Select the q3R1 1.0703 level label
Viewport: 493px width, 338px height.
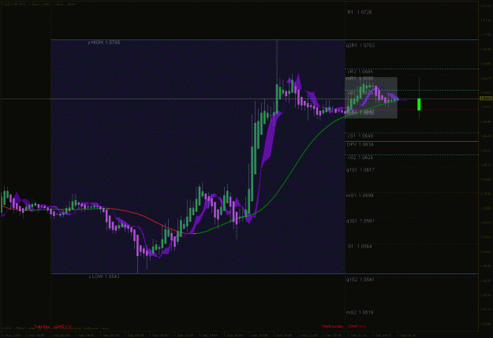[x=360, y=46]
